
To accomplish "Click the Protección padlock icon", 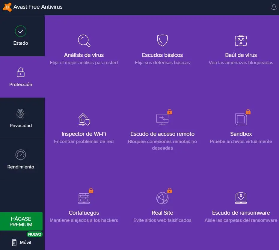I will tap(21, 72).
